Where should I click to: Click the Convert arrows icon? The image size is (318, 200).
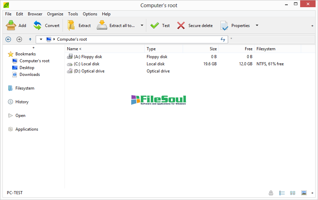click(x=37, y=25)
